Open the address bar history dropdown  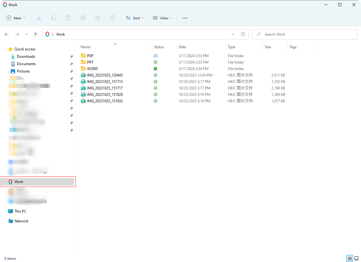(233, 34)
